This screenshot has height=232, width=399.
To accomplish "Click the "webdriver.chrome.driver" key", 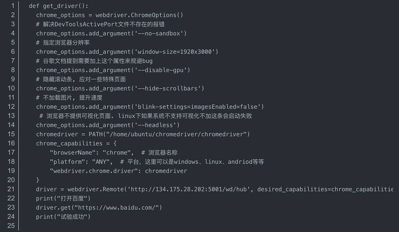I will 94,171.
